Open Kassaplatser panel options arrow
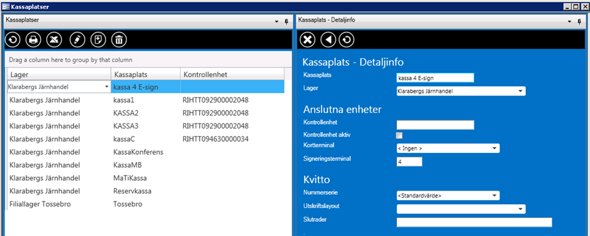This screenshot has height=236, width=590. [277, 22]
